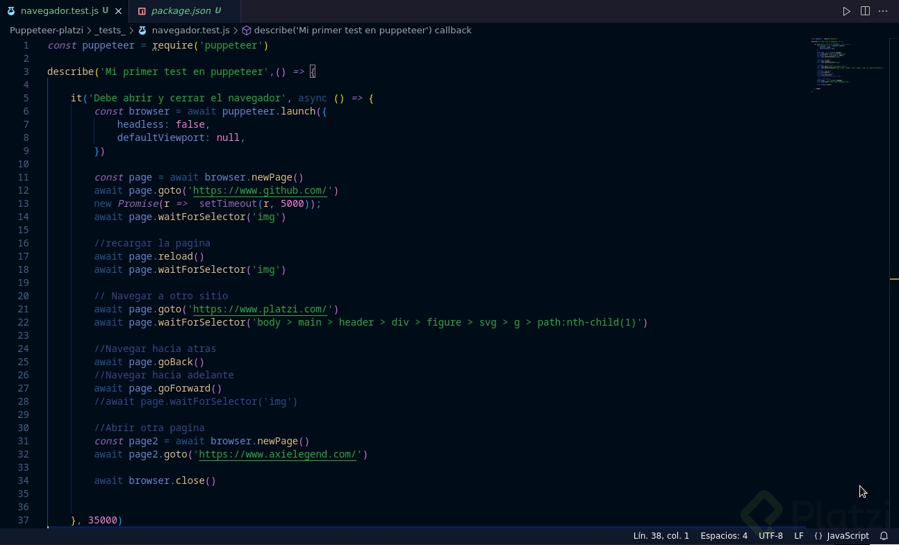Click the flask icon on navegador.test.js tab
Viewport: 899px width, 545px height.
click(x=11, y=11)
